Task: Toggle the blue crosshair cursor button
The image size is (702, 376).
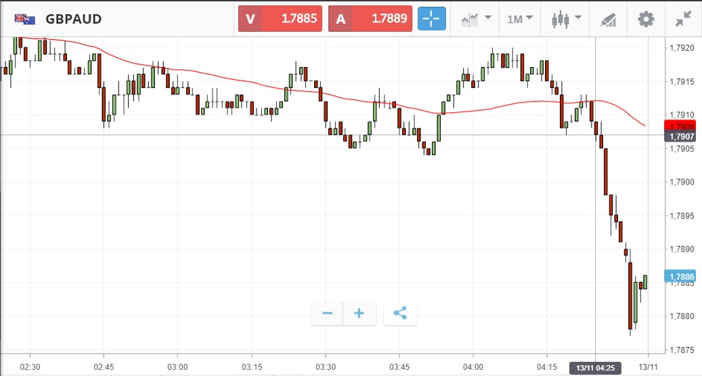Action: coord(431,19)
